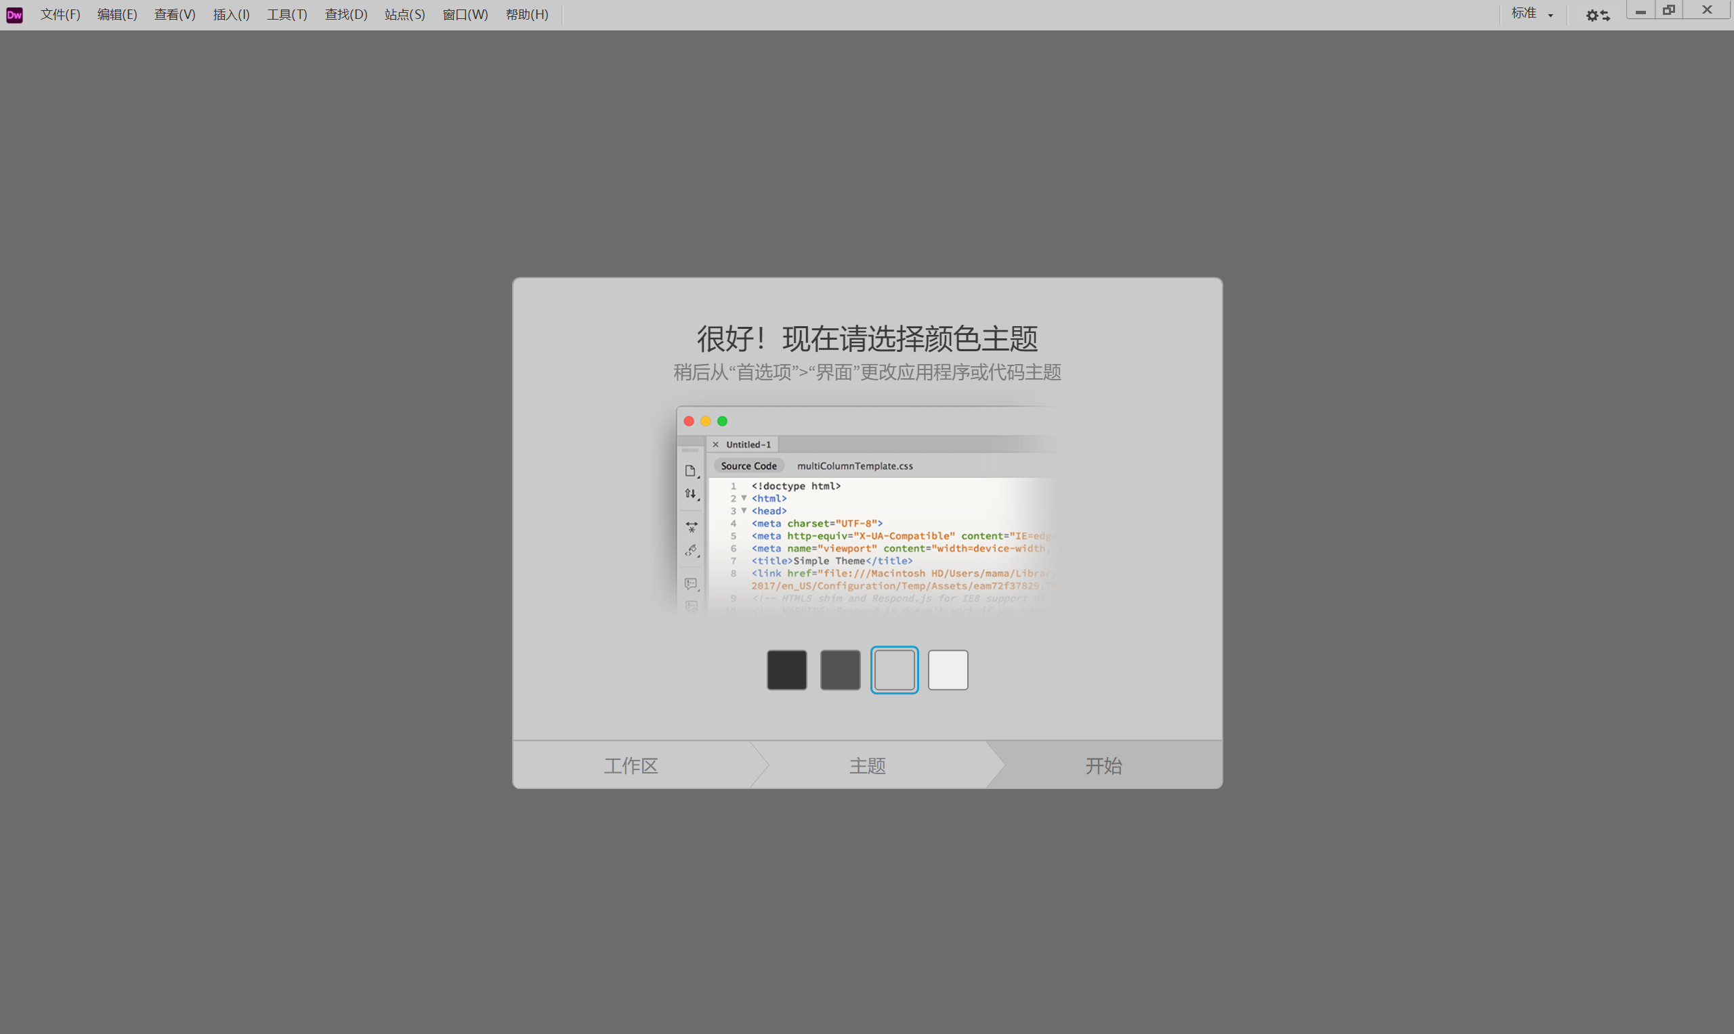Switch to the multiColumnTemplate.css tab
This screenshot has width=1734, height=1034.
pyautogui.click(x=853, y=466)
